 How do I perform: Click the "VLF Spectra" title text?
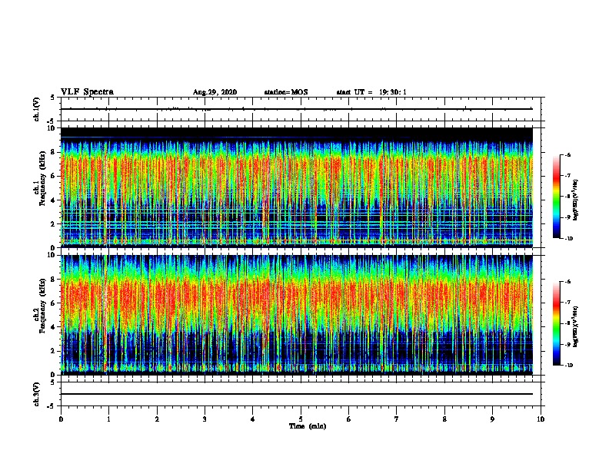87,92
